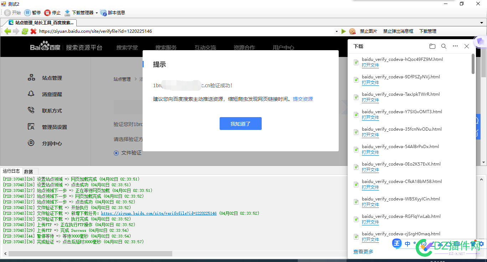Screen dimensions: 487x262
Task: Click file icon of baidu_verify_codeva-RGFlqYwLab.html
Action: [x=356, y=219]
